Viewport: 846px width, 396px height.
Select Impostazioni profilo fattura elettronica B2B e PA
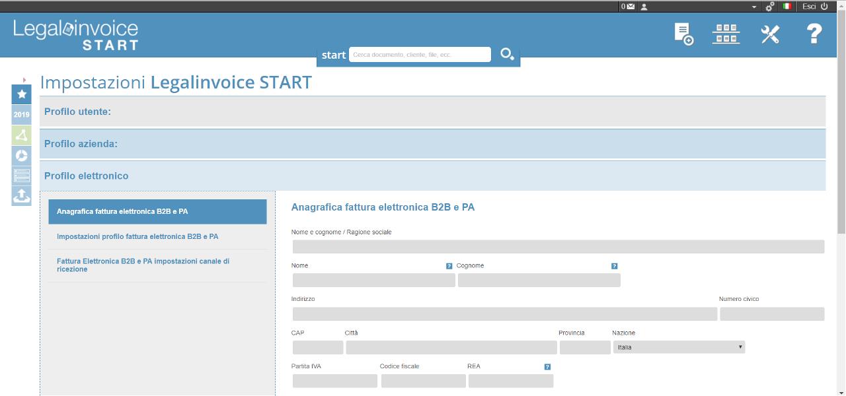137,236
